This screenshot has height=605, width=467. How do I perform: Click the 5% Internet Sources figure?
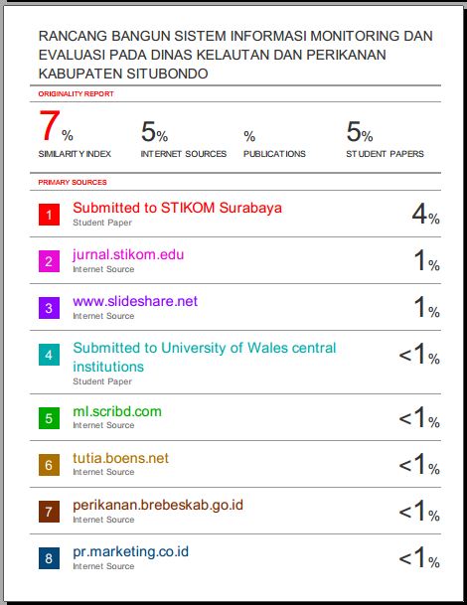[x=154, y=132]
